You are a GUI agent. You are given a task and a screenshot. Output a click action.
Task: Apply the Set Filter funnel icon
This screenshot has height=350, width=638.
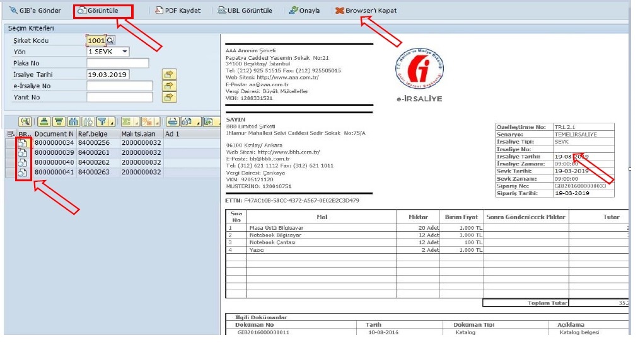click(103, 122)
